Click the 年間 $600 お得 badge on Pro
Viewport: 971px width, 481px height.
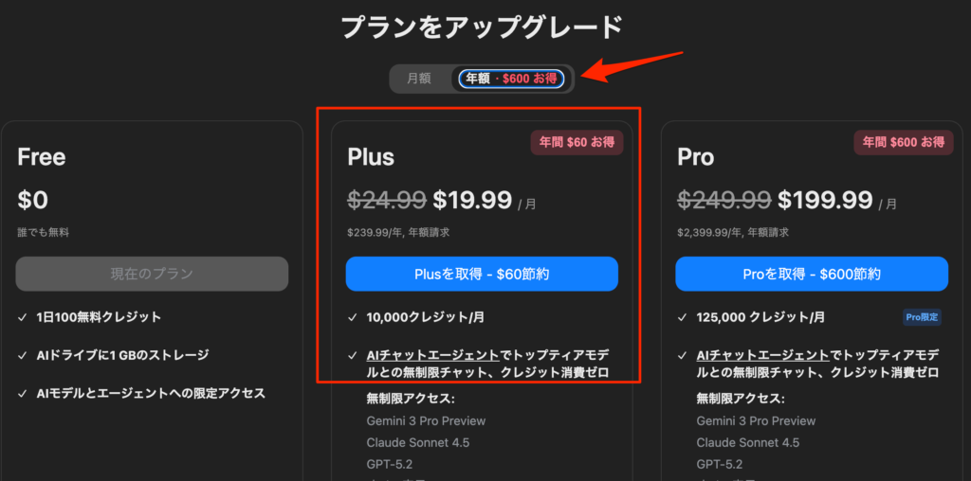903,142
